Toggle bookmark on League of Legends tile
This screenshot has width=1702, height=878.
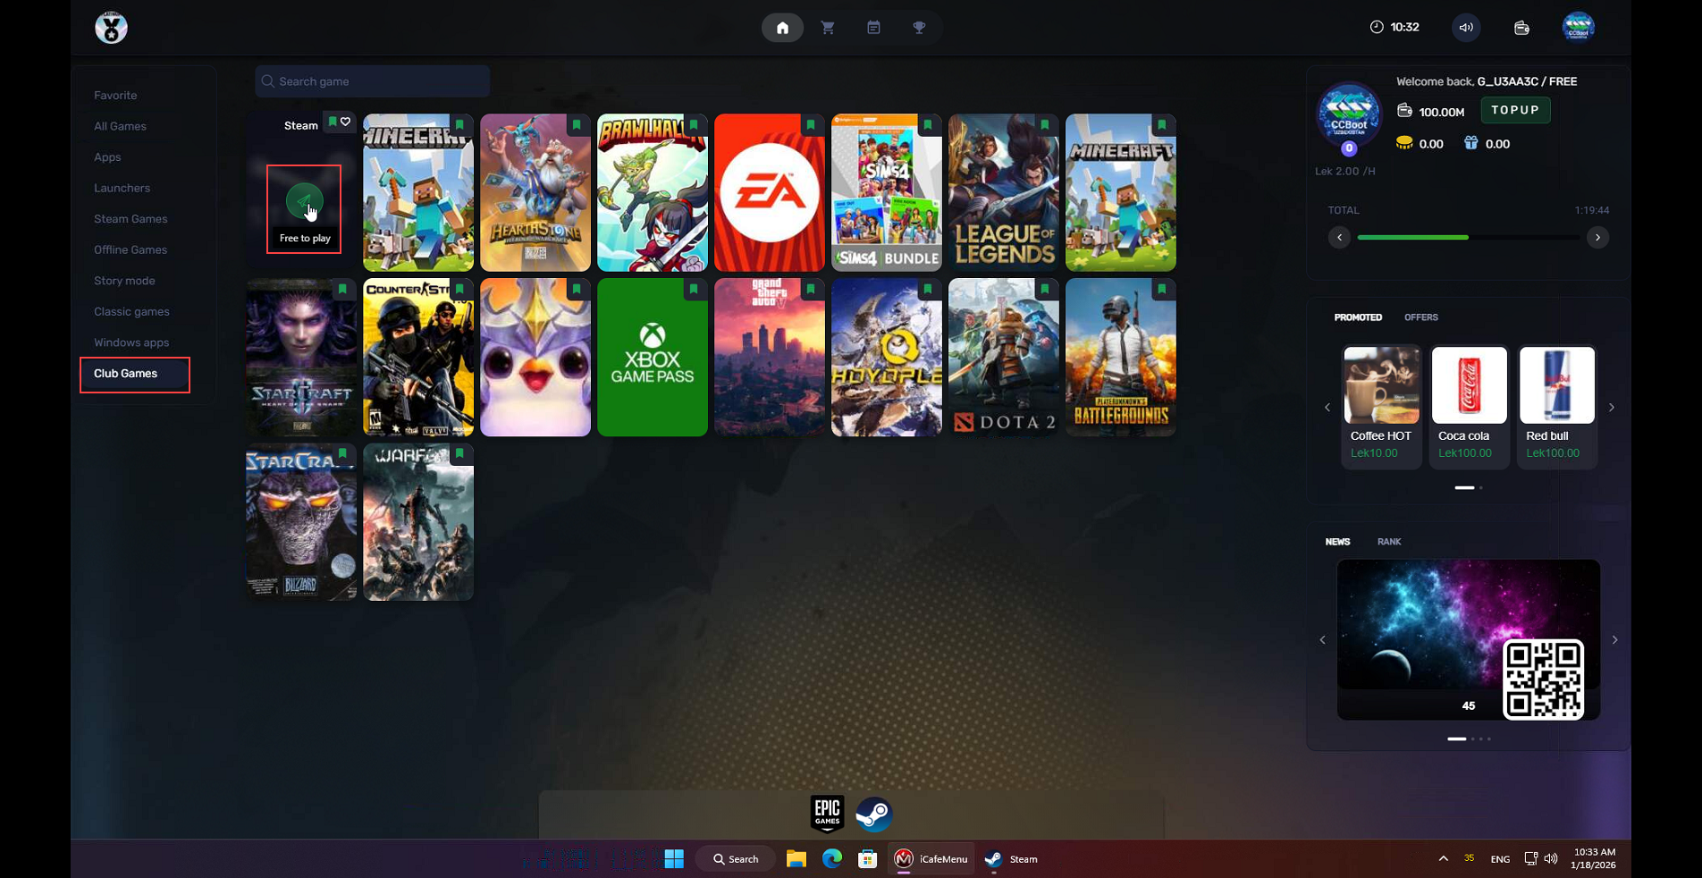(x=1045, y=124)
